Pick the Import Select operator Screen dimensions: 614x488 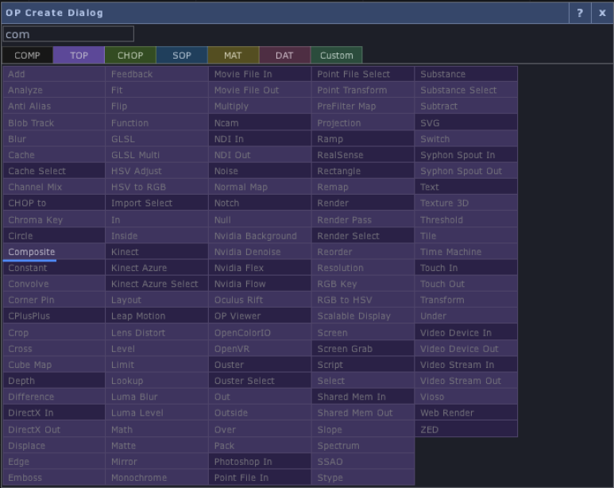point(156,203)
